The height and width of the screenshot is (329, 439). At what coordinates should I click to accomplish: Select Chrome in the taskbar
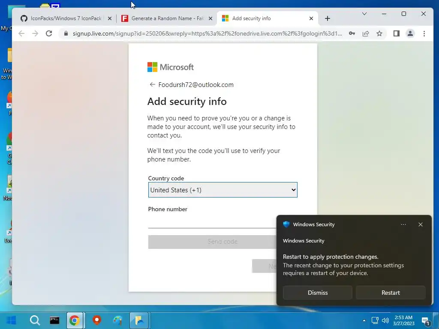(75, 320)
